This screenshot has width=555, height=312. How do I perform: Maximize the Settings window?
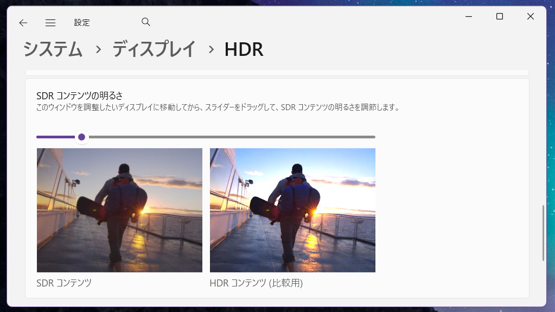point(500,17)
